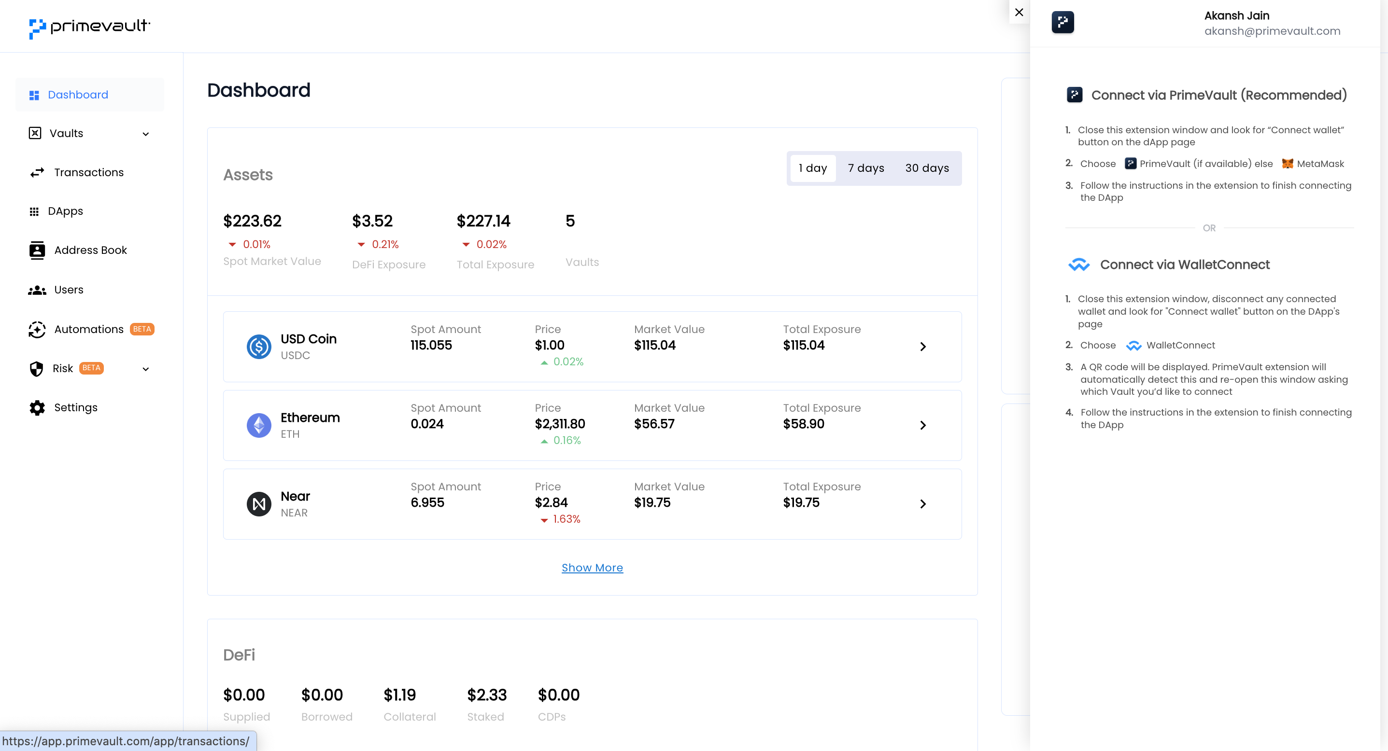The width and height of the screenshot is (1388, 751).
Task: Click the $223.62 Spot Market Value
Action: [x=252, y=221]
